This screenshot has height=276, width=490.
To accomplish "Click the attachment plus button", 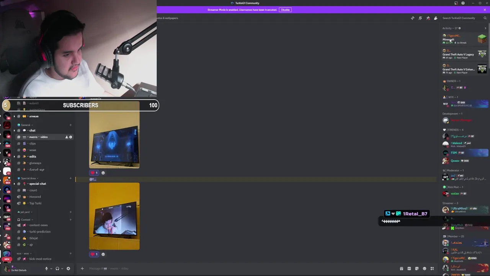I will click(82, 268).
